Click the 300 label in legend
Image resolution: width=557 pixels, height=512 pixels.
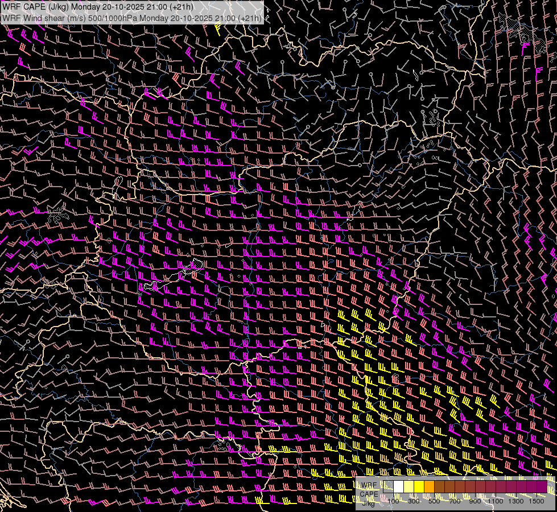coord(414,501)
